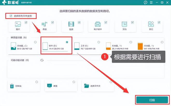This screenshot has height=106, width=171.
Task: Click the 28.2 MB/96.0 MB disk icon
Action: tap(108, 46)
